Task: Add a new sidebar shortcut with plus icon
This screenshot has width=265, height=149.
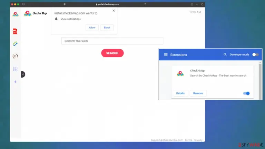Action: tap(15, 82)
